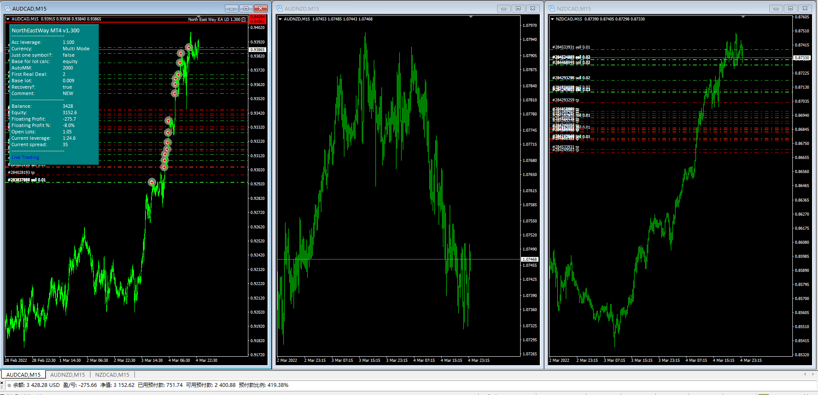Click the #284028193 tp order label

[21, 173]
